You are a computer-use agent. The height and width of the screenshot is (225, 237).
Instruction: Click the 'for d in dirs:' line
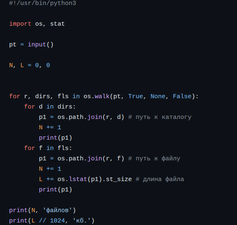pyautogui.click(x=50, y=106)
